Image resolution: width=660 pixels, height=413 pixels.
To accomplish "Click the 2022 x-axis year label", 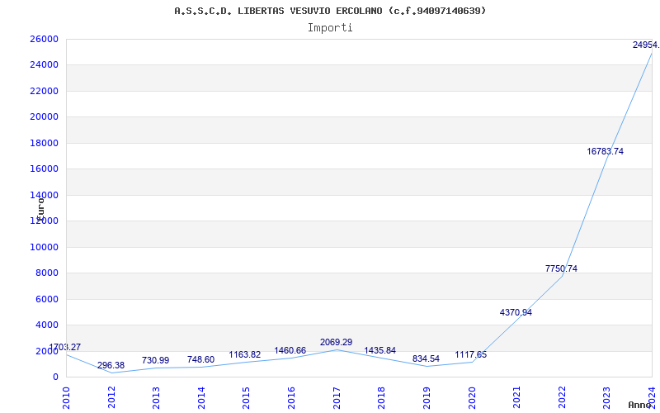I will coord(562,397).
